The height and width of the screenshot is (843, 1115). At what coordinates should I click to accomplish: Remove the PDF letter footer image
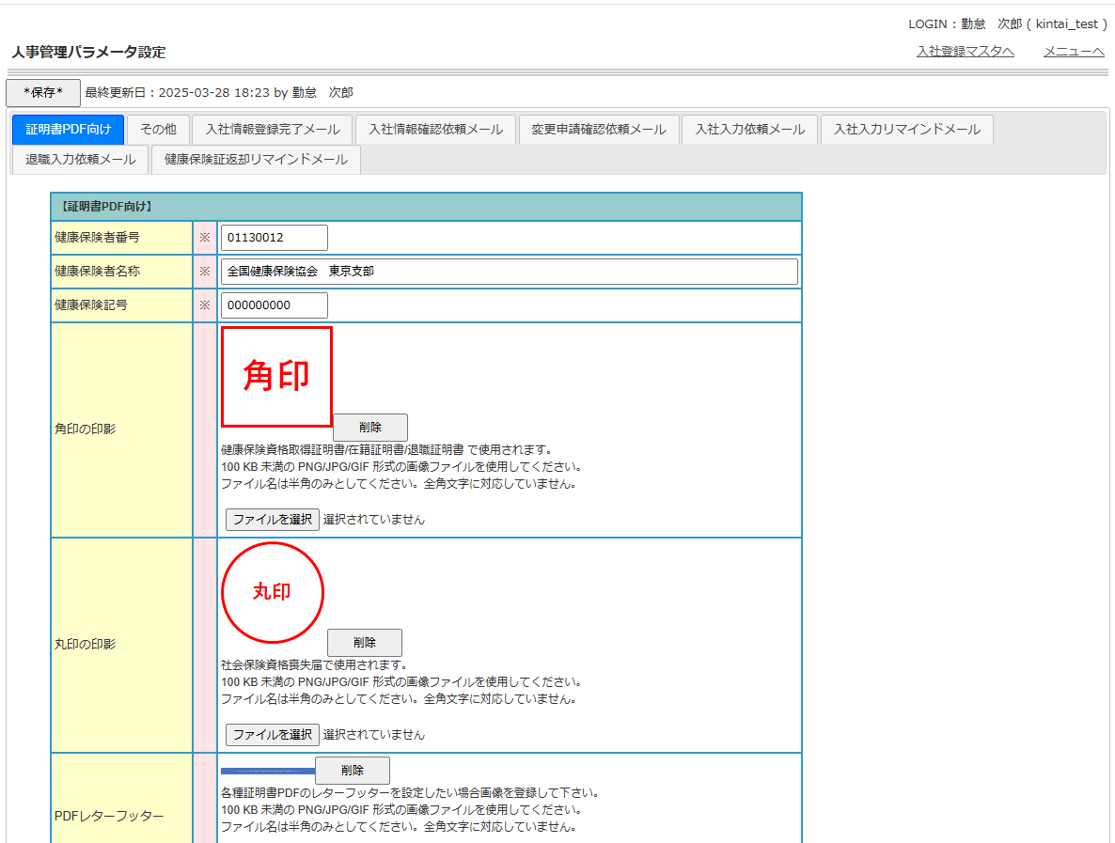[353, 771]
